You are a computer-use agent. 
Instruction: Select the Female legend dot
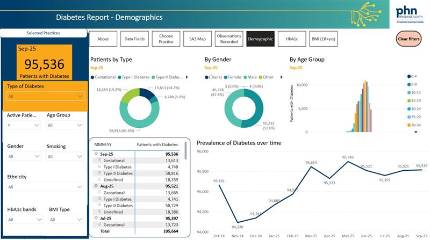pos(226,77)
